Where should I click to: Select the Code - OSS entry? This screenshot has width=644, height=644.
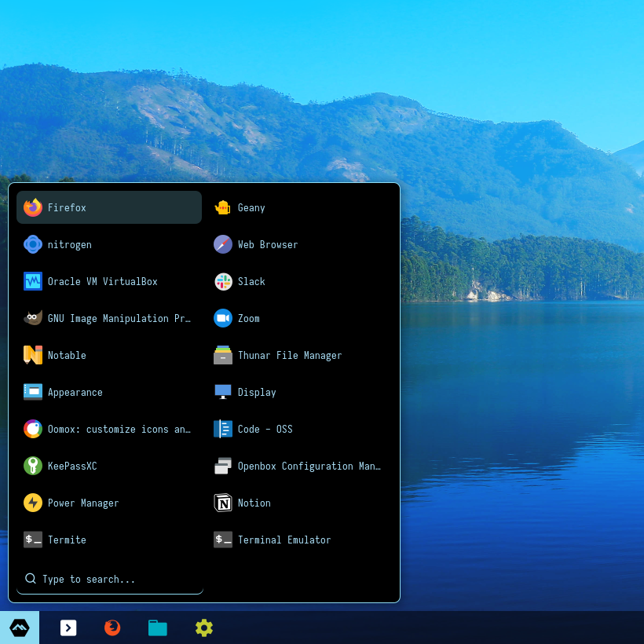click(x=265, y=429)
